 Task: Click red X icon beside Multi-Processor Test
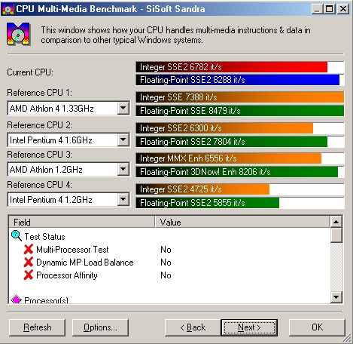click(x=29, y=249)
